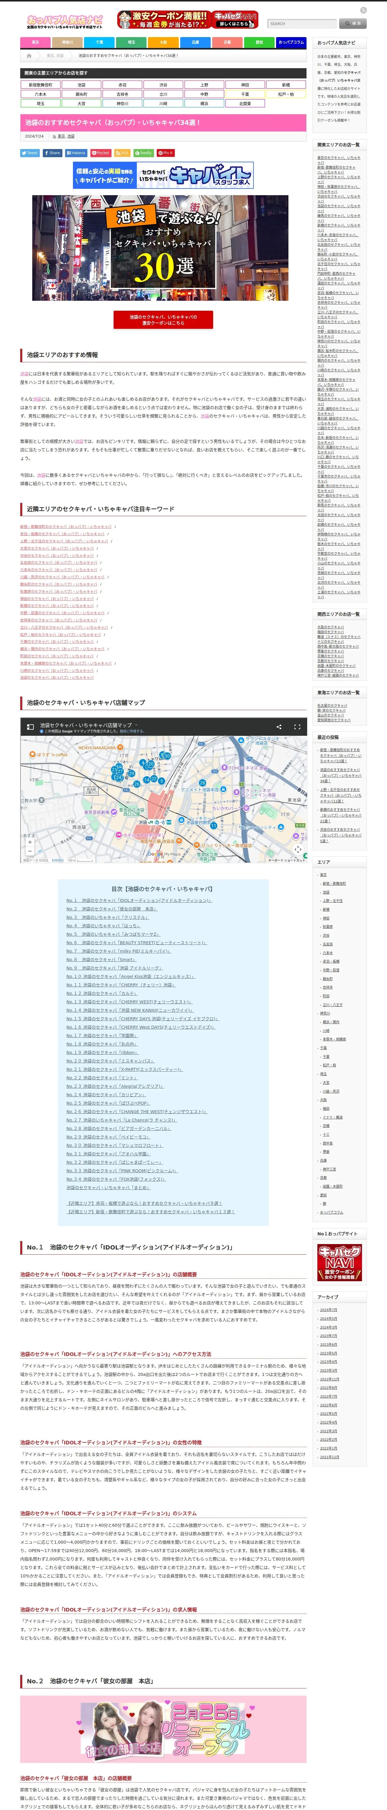
Task: Select 上野 area button
Action: tap(204, 85)
